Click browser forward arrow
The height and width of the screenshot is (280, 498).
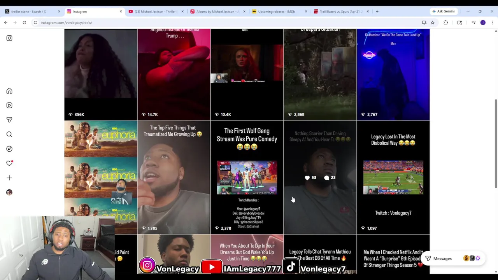pyautogui.click(x=15, y=23)
